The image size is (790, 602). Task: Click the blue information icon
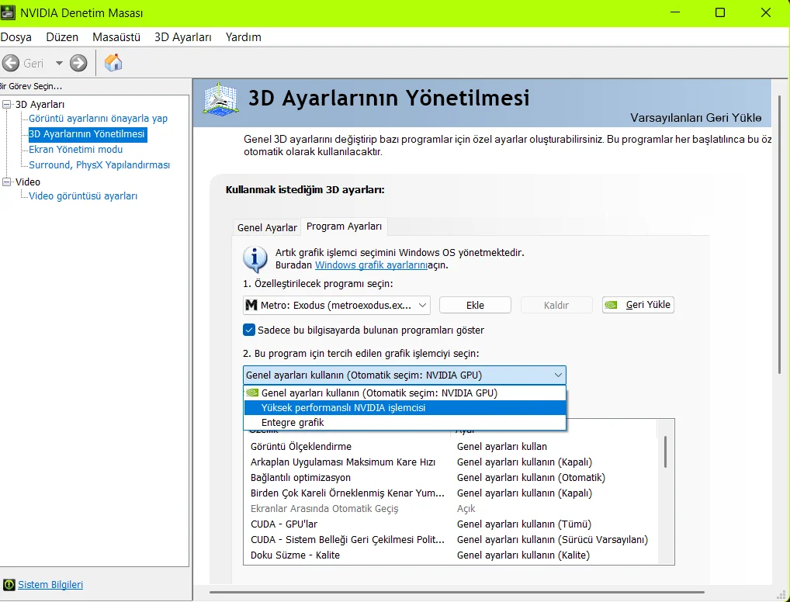coord(255,259)
